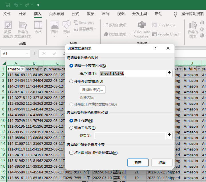Select 新工作表 radio button

tap(71, 121)
